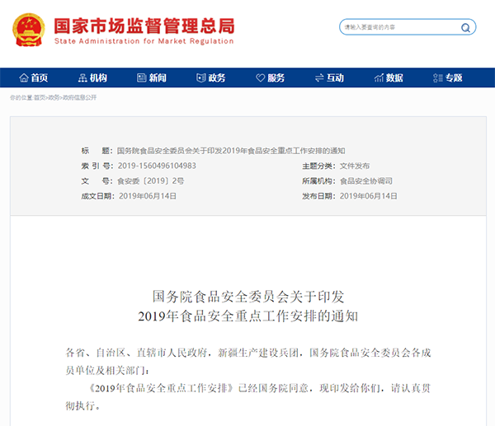
Task: Click the metadata title line after 标题
Action: (x=231, y=151)
